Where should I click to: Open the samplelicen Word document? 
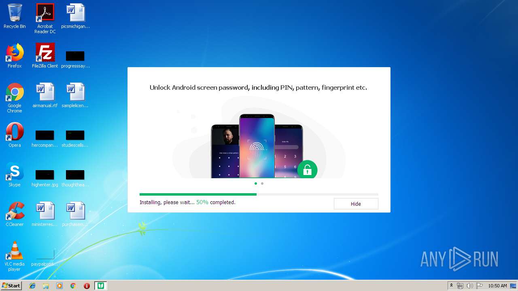[x=75, y=95]
